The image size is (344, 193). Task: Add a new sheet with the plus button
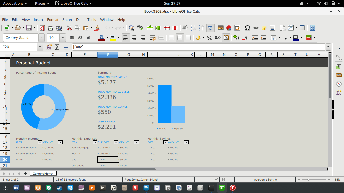click(x=25, y=174)
